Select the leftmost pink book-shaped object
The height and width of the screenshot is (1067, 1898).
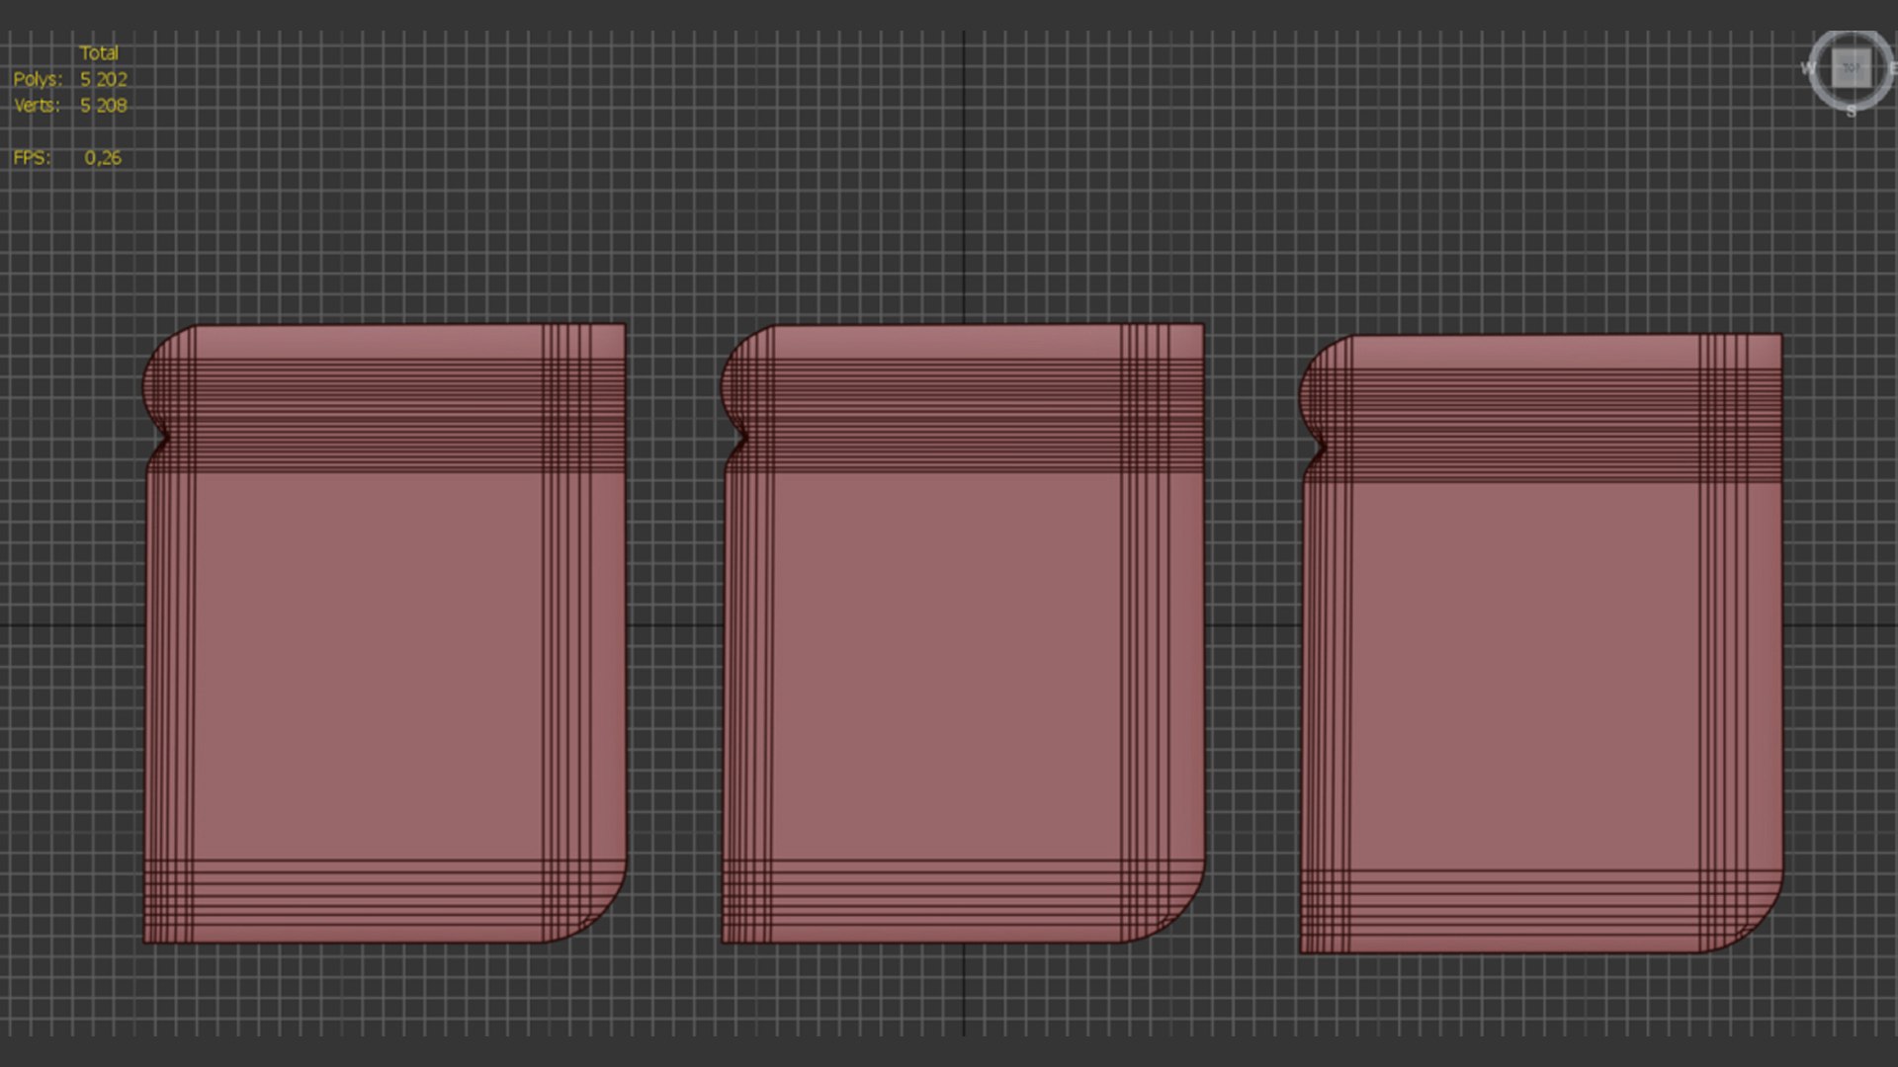click(x=385, y=633)
